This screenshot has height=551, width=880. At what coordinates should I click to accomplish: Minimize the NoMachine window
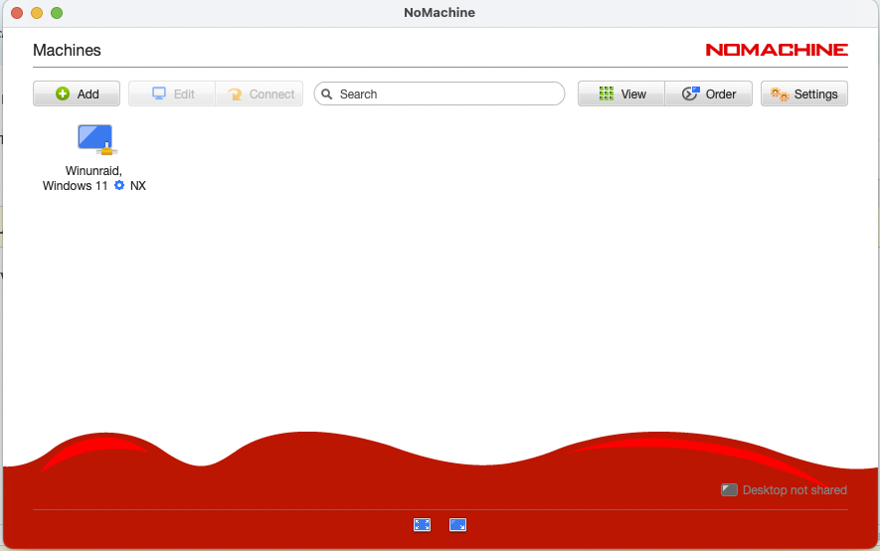(37, 13)
